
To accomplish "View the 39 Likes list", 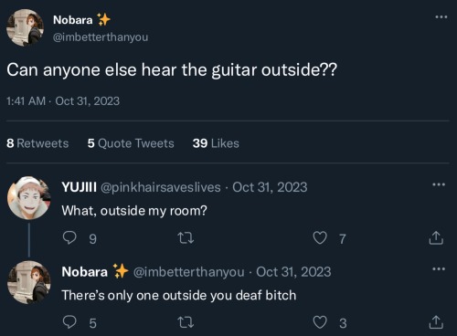I will (216, 143).
